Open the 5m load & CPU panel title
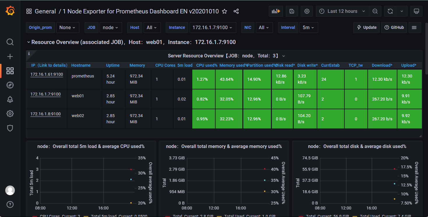This screenshot has height=217, width=428. tap(91, 147)
